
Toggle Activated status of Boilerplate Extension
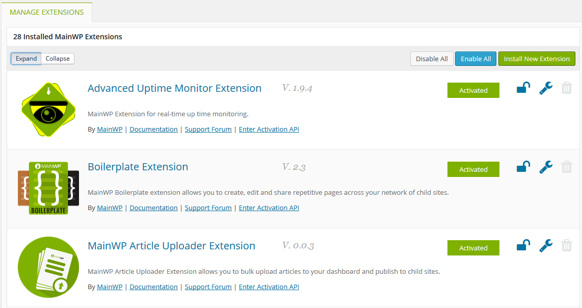(x=473, y=169)
